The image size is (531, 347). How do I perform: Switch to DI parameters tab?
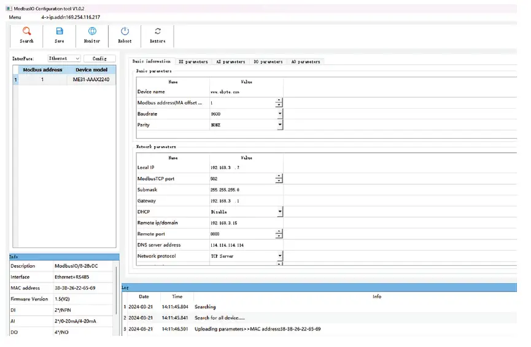pos(193,61)
